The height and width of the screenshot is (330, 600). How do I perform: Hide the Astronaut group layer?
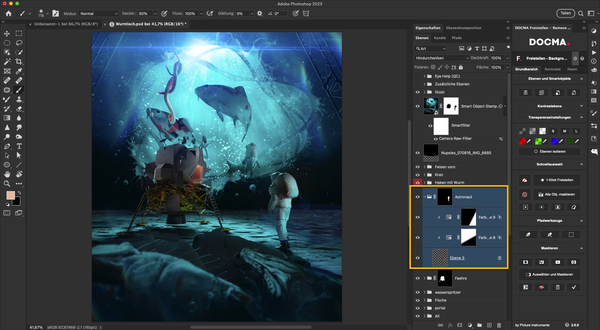point(417,197)
